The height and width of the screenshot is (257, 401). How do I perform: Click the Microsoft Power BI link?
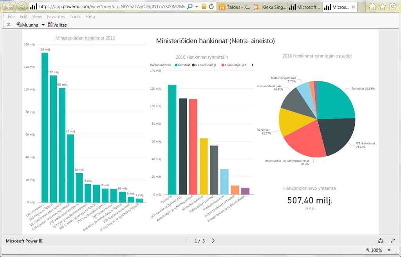point(24,241)
